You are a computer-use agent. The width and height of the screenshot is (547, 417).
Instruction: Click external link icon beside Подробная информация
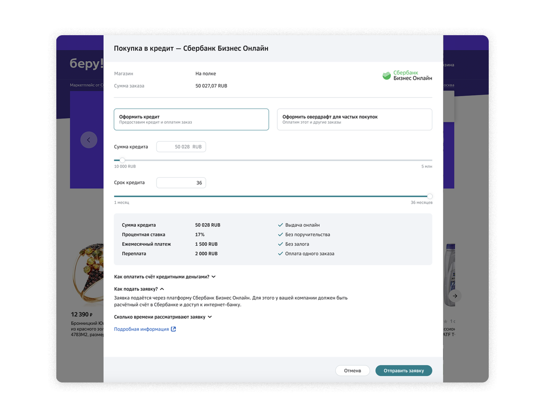point(174,329)
